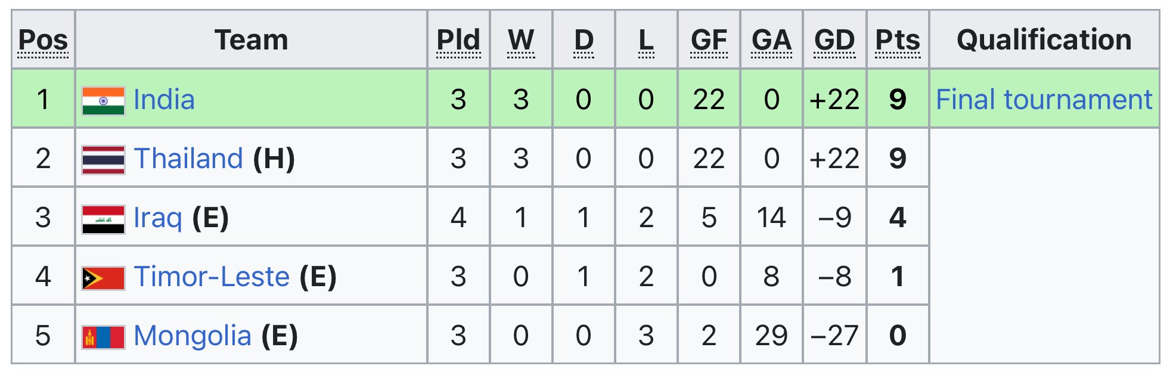Open the Thailand team link
This screenshot has width=1173, height=375.
point(188,159)
